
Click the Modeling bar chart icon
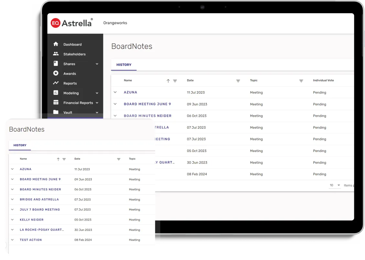pos(56,93)
